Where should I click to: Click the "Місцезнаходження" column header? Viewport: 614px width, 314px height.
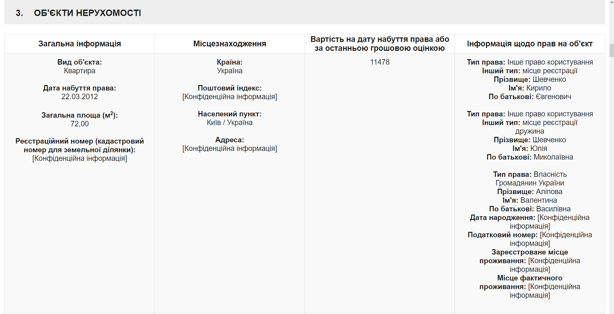229,44
